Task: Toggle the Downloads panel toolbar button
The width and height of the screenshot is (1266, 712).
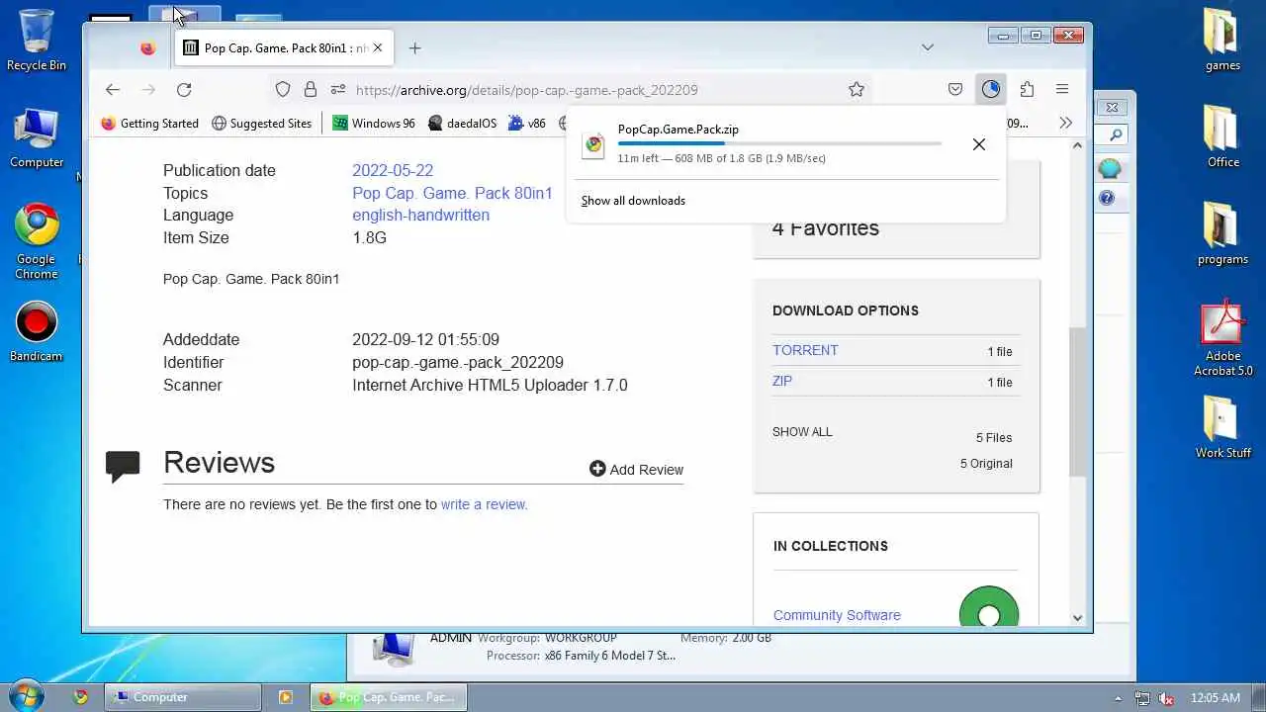Action: click(991, 89)
